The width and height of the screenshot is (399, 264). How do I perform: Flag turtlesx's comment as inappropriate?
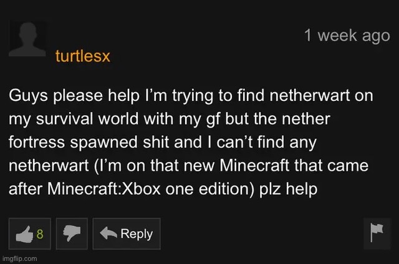coord(377,233)
